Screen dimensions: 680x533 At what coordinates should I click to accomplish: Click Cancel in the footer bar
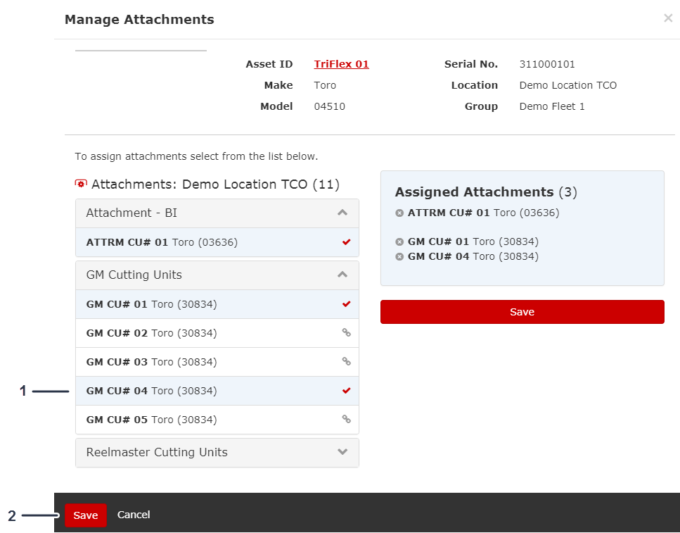pos(134,515)
